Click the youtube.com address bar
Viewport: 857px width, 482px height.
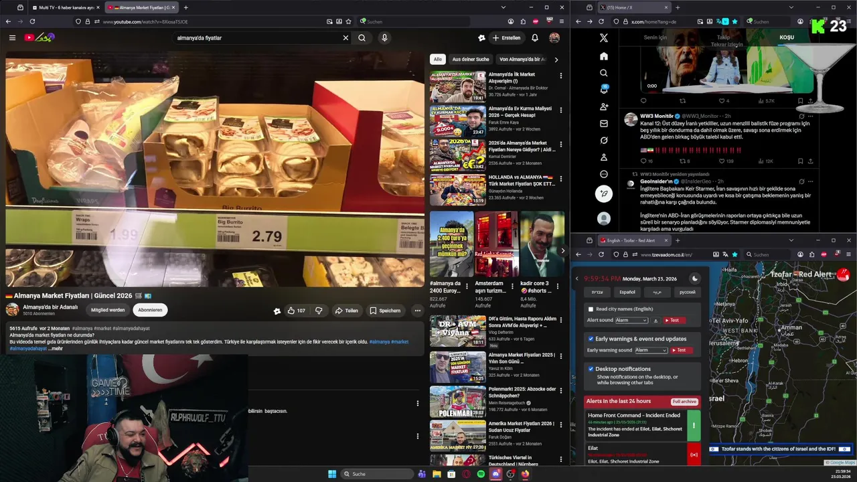coord(211,21)
